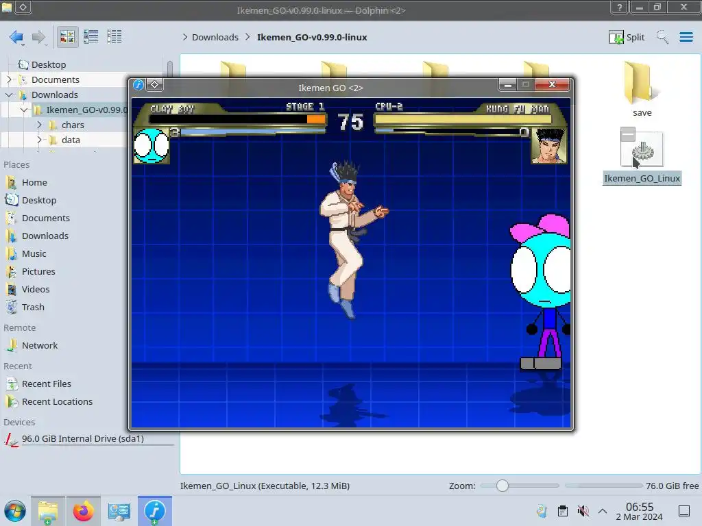Expand the data folder node
Screen dimensions: 702x526
click(39, 140)
